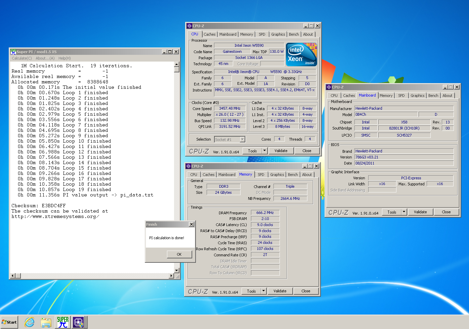Click Close button in CPU-Z Memory window

(x=306, y=291)
